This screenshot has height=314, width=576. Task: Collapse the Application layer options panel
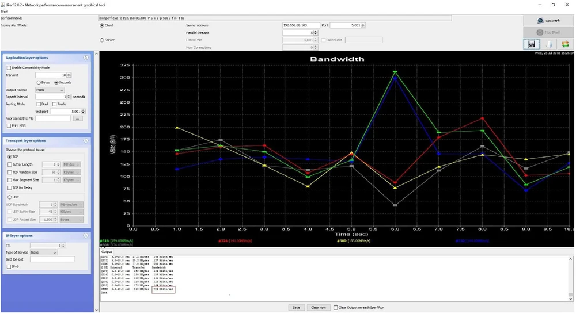pos(86,58)
